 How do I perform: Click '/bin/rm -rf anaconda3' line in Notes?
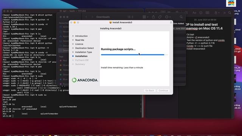point(198,37)
